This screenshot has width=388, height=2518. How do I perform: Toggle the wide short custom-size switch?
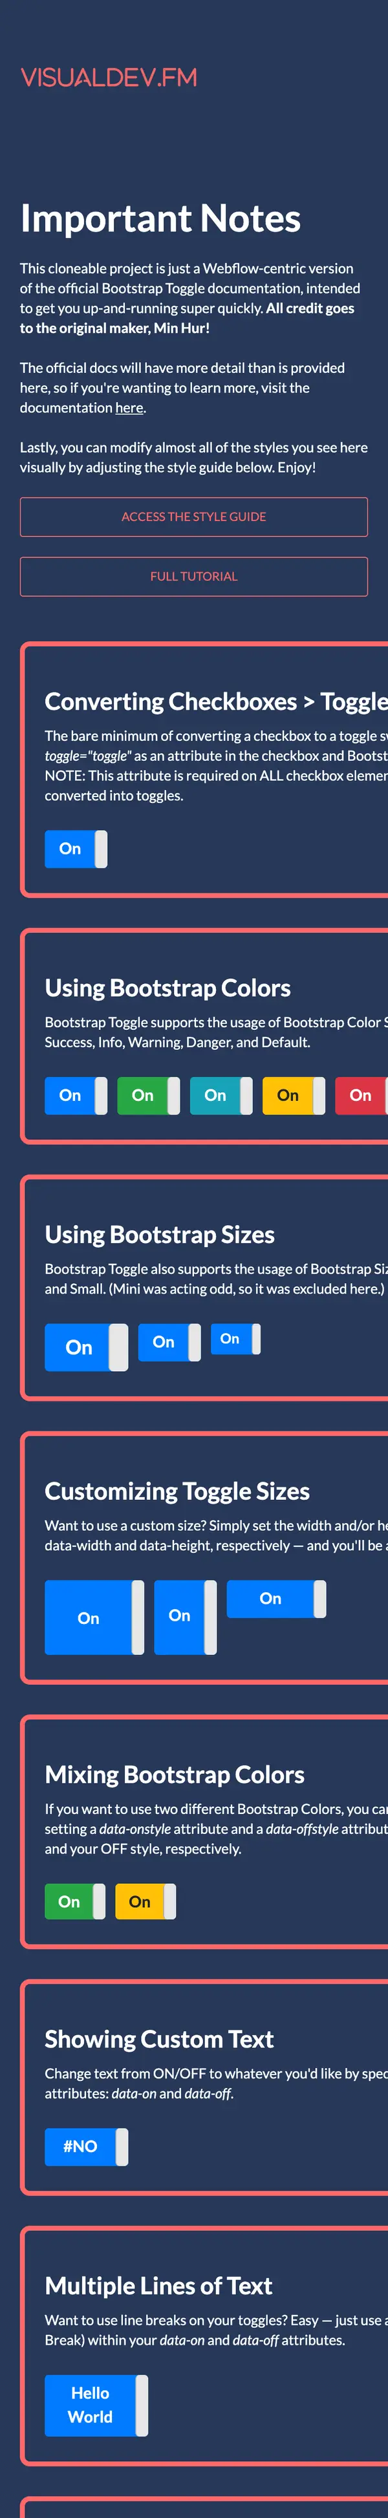pos(277,1598)
